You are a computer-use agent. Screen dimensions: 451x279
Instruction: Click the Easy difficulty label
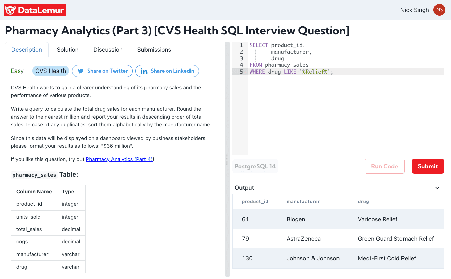[x=17, y=71]
